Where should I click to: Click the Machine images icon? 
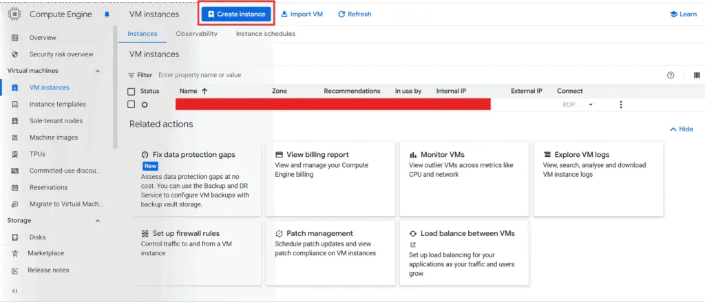click(x=15, y=138)
